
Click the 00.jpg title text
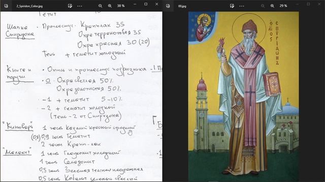click(x=182, y=6)
